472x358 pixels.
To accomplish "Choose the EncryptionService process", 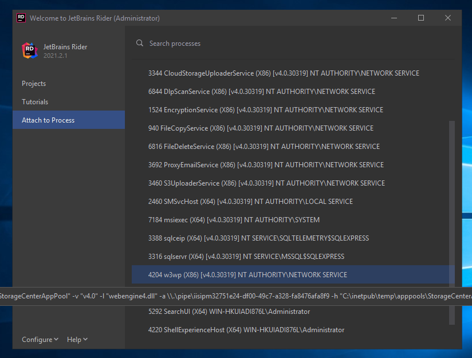I will click(266, 110).
